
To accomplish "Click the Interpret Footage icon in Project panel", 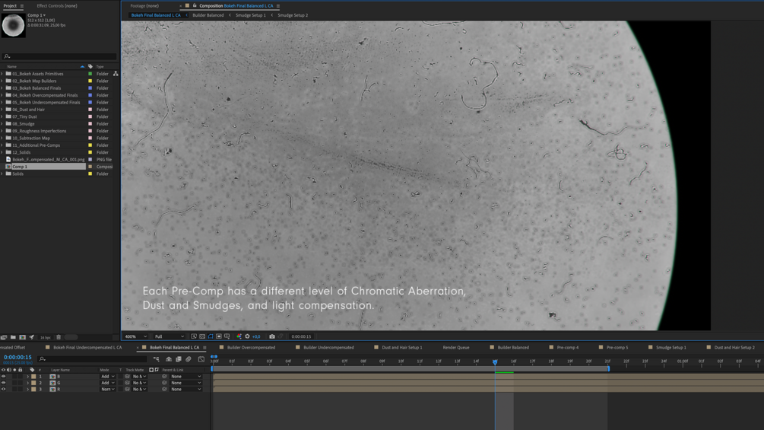I will [4, 337].
